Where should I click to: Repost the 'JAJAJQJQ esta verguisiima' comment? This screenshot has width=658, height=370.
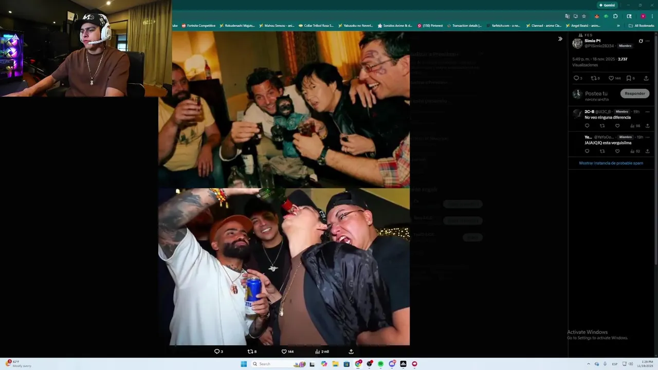[x=602, y=151]
